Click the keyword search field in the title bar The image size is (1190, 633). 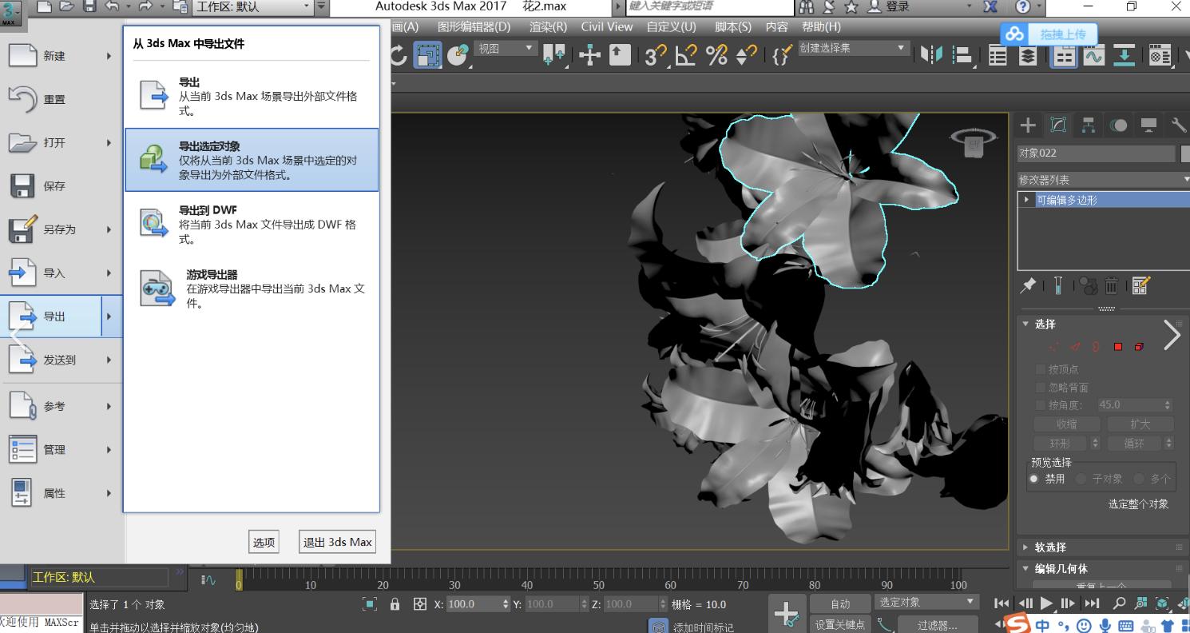pos(709,6)
